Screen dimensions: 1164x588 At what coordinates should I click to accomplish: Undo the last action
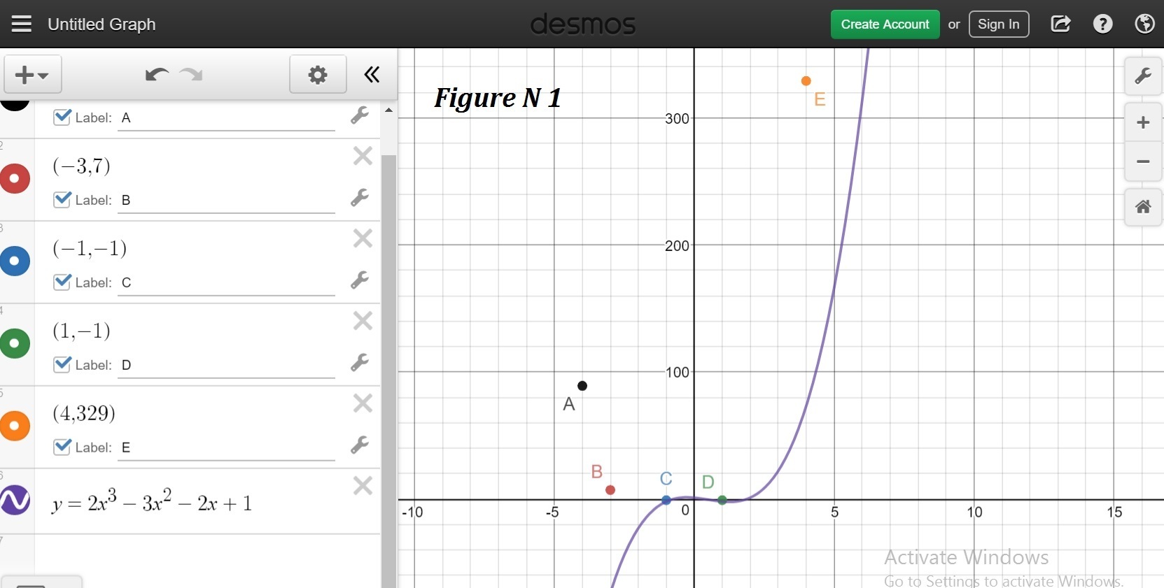(x=157, y=75)
